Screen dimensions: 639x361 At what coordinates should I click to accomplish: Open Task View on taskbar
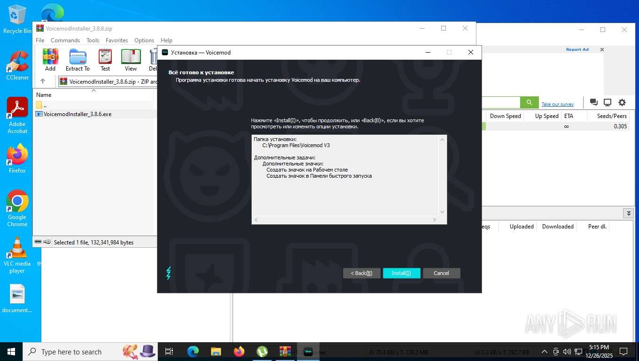coord(169,352)
